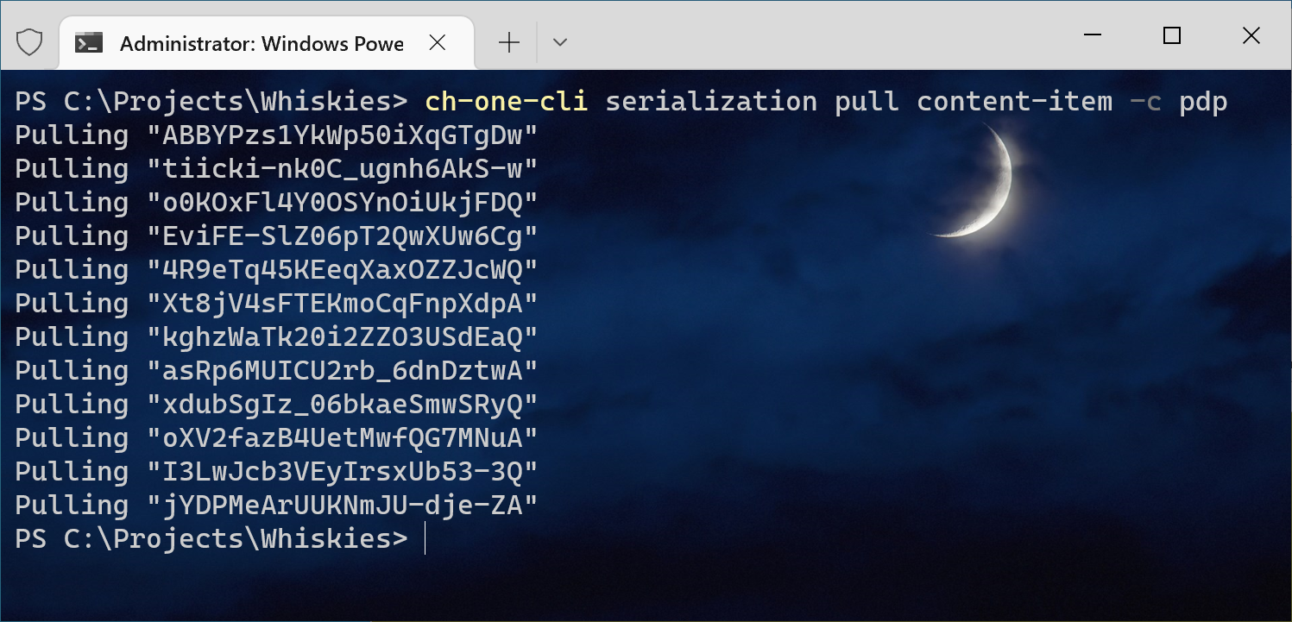Click the ID "jYDPMeArUUKNmJU-dje-ZA"

click(x=343, y=506)
